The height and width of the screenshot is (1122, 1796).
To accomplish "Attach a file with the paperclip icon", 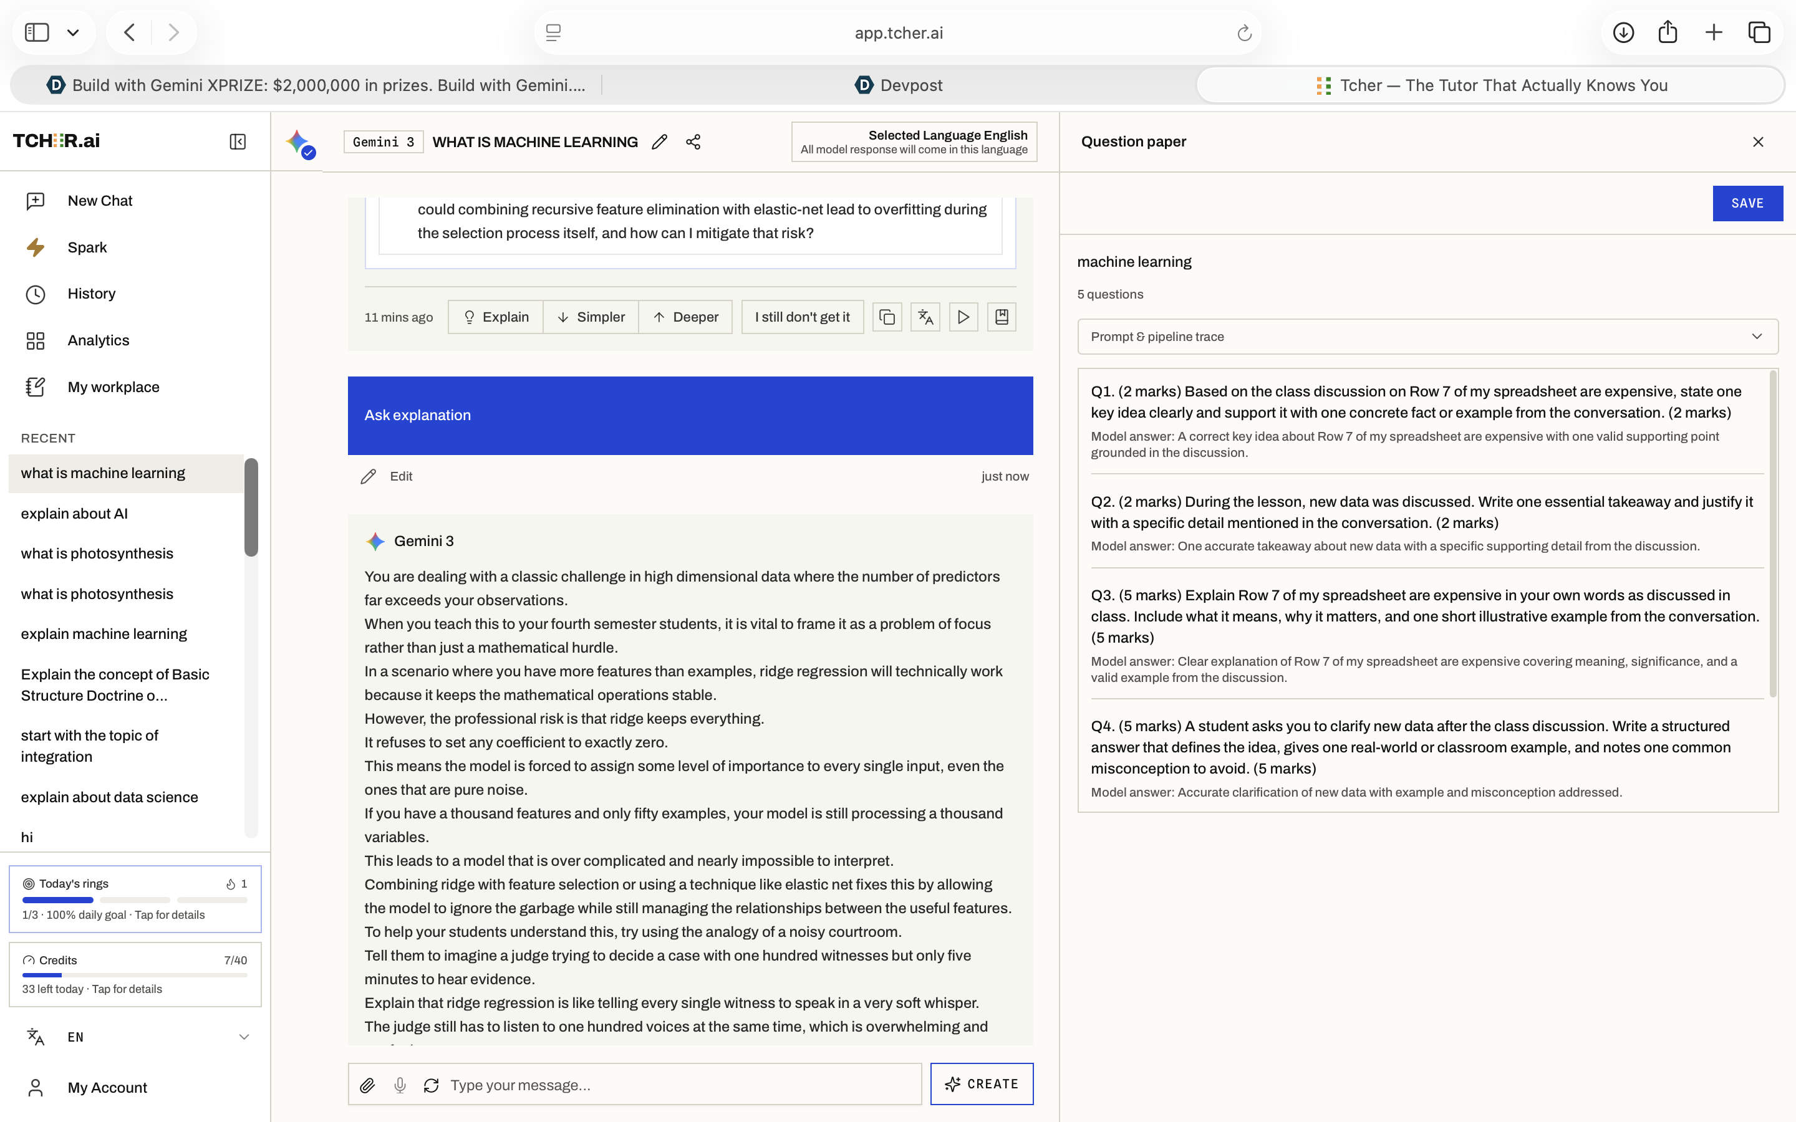I will pos(367,1085).
